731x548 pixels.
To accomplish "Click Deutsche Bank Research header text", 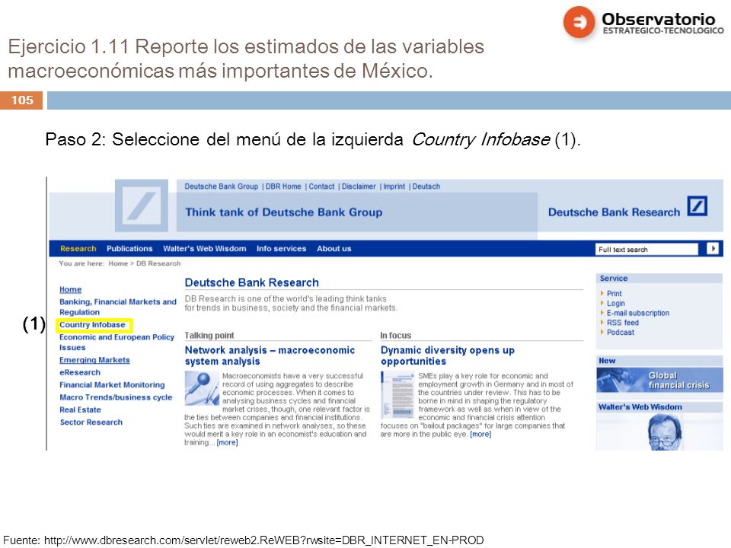I will [x=614, y=212].
